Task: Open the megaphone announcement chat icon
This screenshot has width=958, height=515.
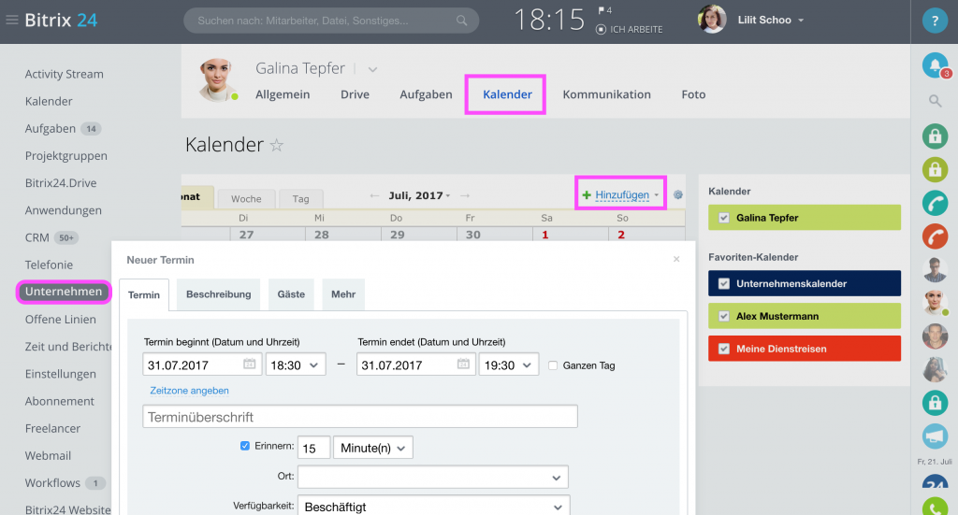Action: (935, 436)
